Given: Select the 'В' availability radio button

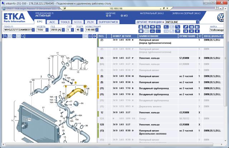Looking at the screenshot, I should coord(107,16).
